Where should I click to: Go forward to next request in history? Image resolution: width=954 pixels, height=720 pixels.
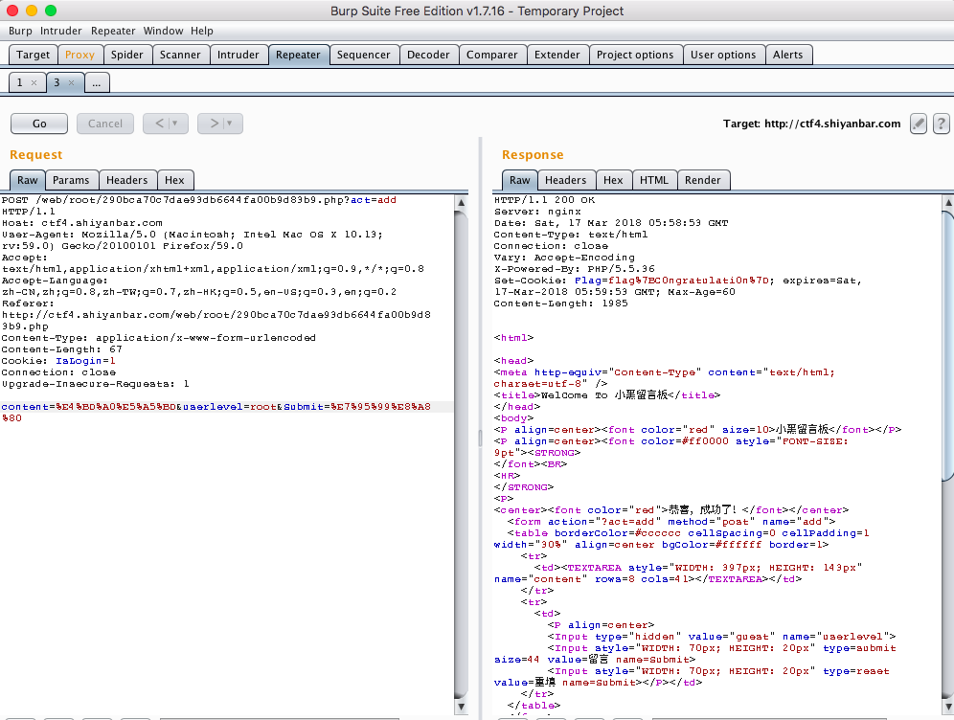tap(215, 124)
